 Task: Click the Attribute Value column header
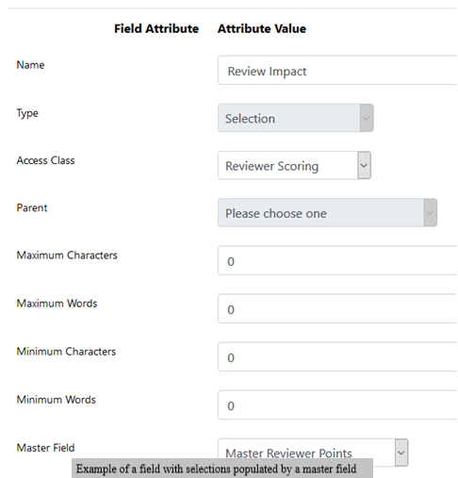click(262, 28)
